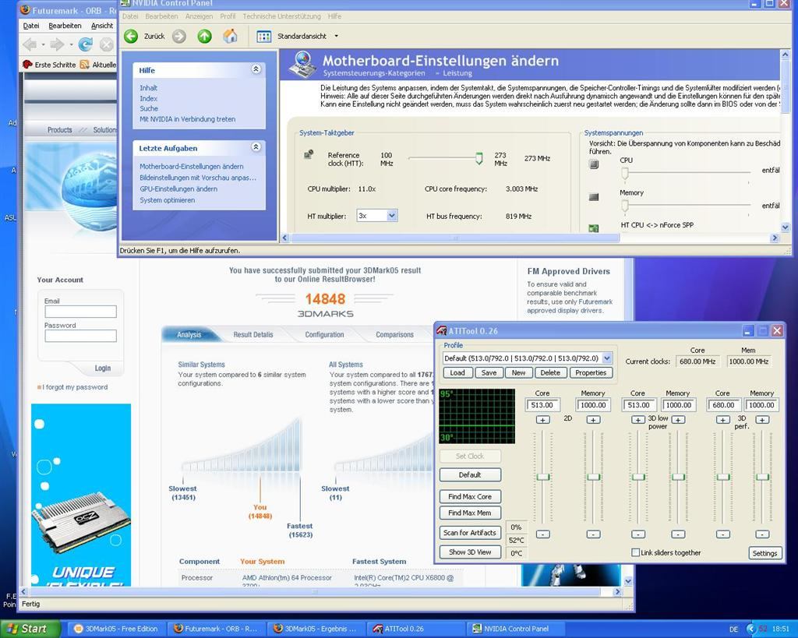Image resolution: width=798 pixels, height=638 pixels.
Task: Click the 3D perf Core value field 680.00
Action: pyautogui.click(x=723, y=405)
